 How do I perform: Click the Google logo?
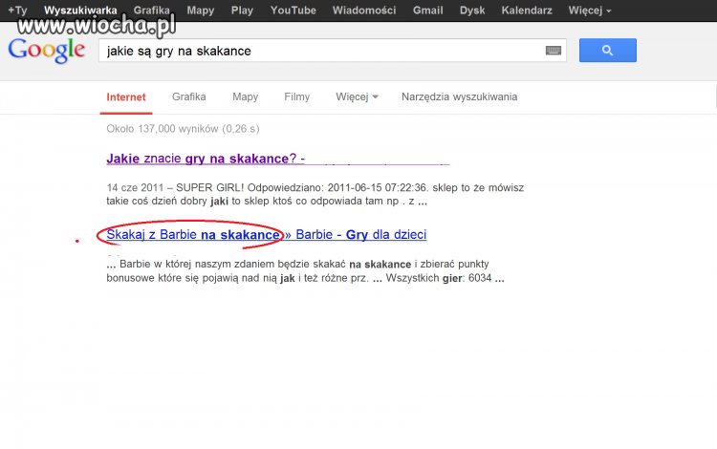tap(47, 51)
